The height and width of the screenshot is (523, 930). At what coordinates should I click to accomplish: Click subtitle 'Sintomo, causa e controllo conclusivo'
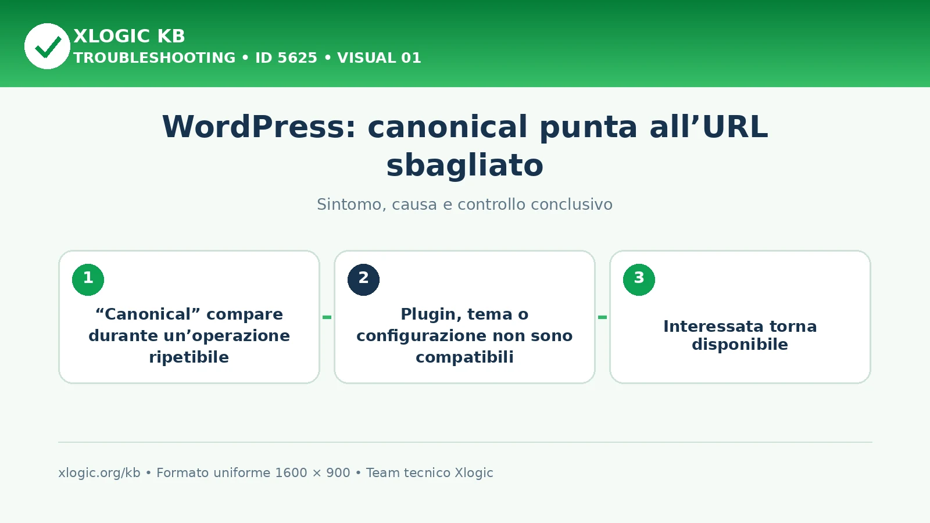tap(465, 205)
